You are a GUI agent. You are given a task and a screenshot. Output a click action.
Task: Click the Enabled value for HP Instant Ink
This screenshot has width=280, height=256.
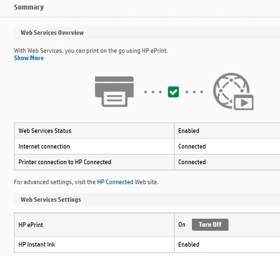click(189, 244)
